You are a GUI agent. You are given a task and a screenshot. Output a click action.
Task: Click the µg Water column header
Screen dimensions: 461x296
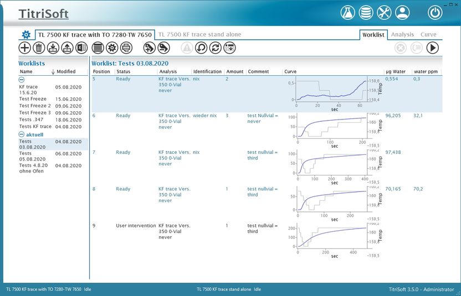tap(396, 72)
